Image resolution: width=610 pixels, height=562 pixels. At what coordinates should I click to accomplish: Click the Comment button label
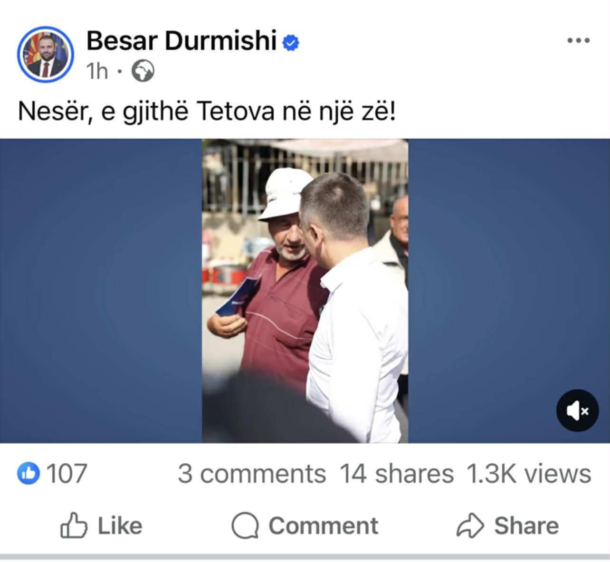(x=324, y=525)
